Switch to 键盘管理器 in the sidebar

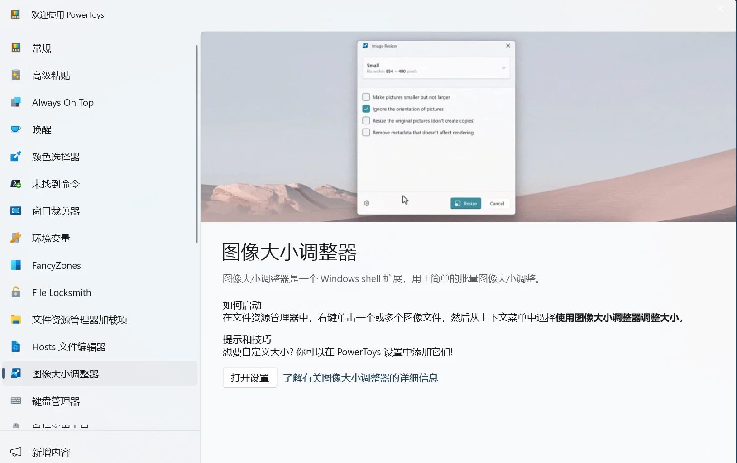[x=100, y=401]
